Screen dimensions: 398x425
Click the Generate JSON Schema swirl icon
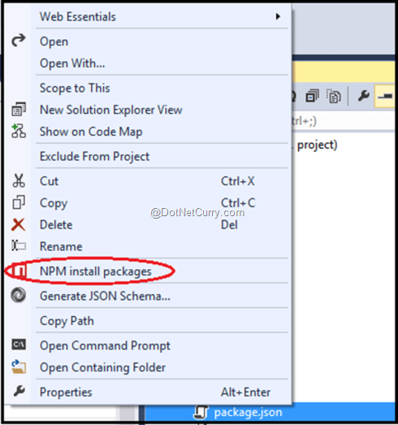click(19, 295)
